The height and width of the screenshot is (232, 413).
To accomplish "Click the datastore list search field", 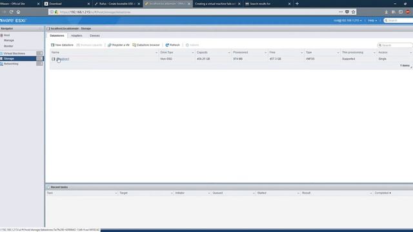I will (x=395, y=45).
